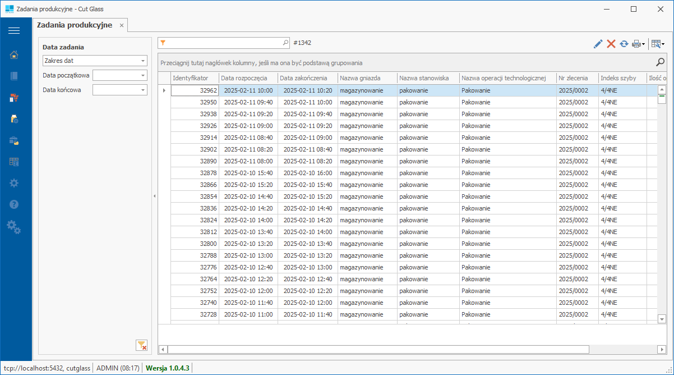This screenshot has height=375, width=674.
Task: Open the hamburger menu in the sidebar
Action: [x=14, y=30]
